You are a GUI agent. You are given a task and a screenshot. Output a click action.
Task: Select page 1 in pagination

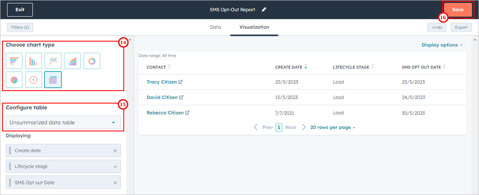point(279,128)
